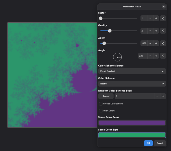This screenshot has height=151, width=171.
Task: Decrease Zoom with the minus button
Action: (x=150, y=43)
